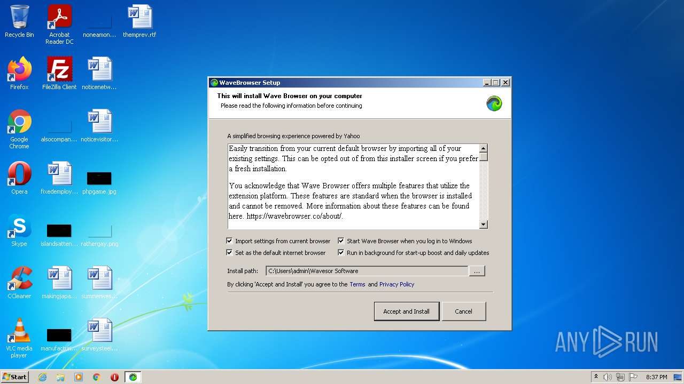
Task: Launch Firefox from desktop
Action: click(19, 74)
